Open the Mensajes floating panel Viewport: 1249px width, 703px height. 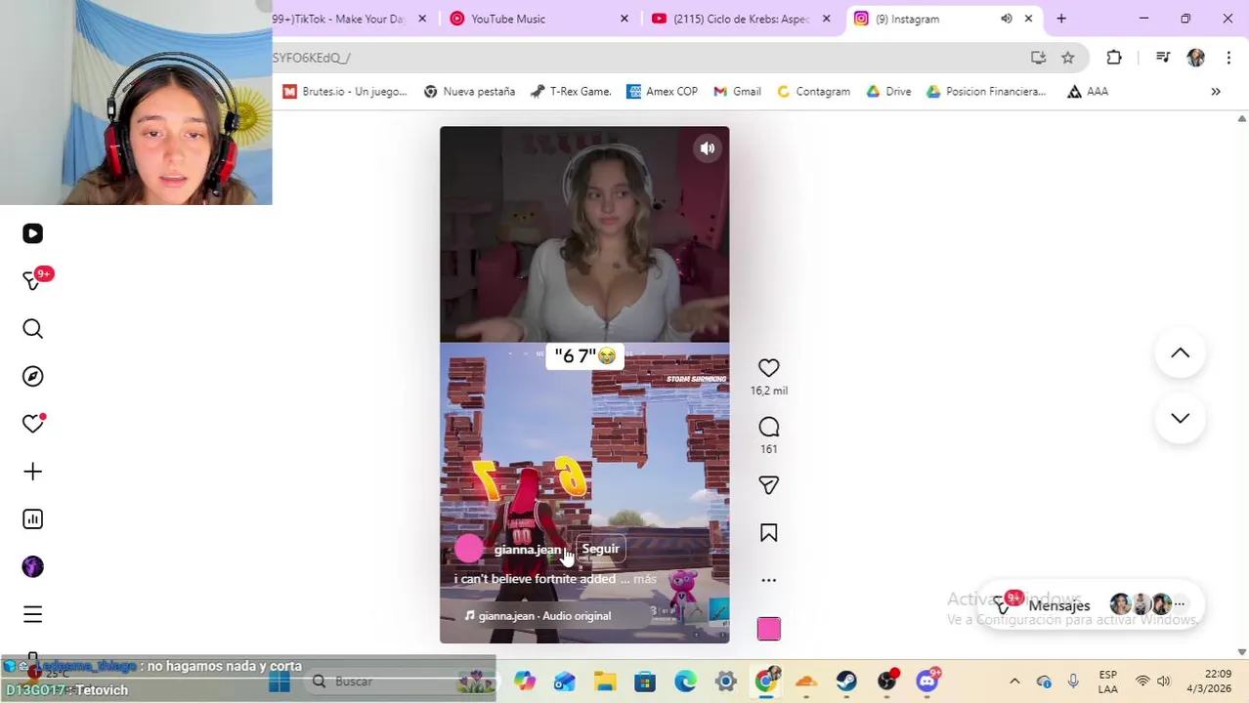click(1090, 605)
